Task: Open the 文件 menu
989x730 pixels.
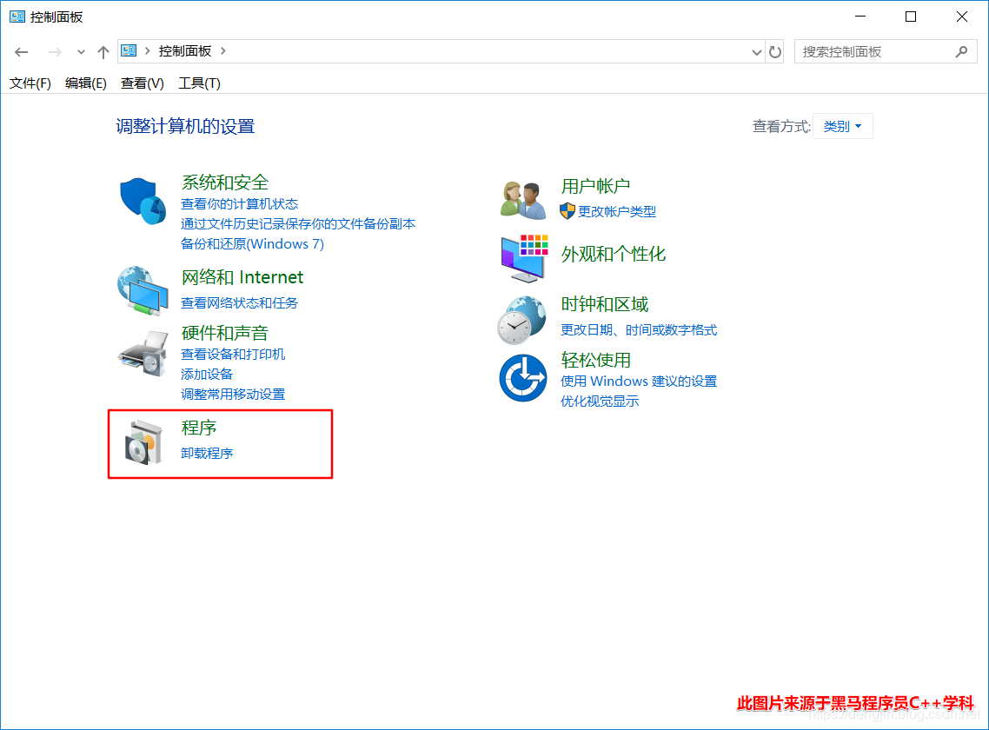Action: (30, 83)
